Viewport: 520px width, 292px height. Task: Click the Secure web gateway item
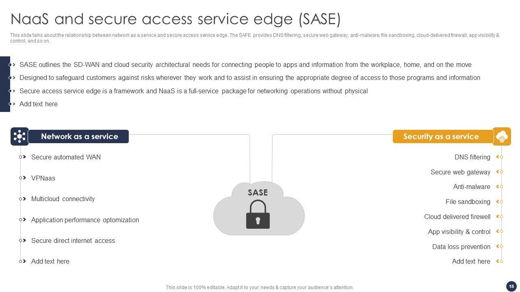460,172
